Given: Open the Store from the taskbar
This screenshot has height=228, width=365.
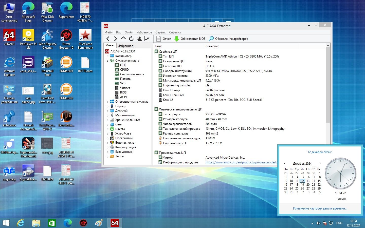Looking at the screenshot, I should 52,223.
